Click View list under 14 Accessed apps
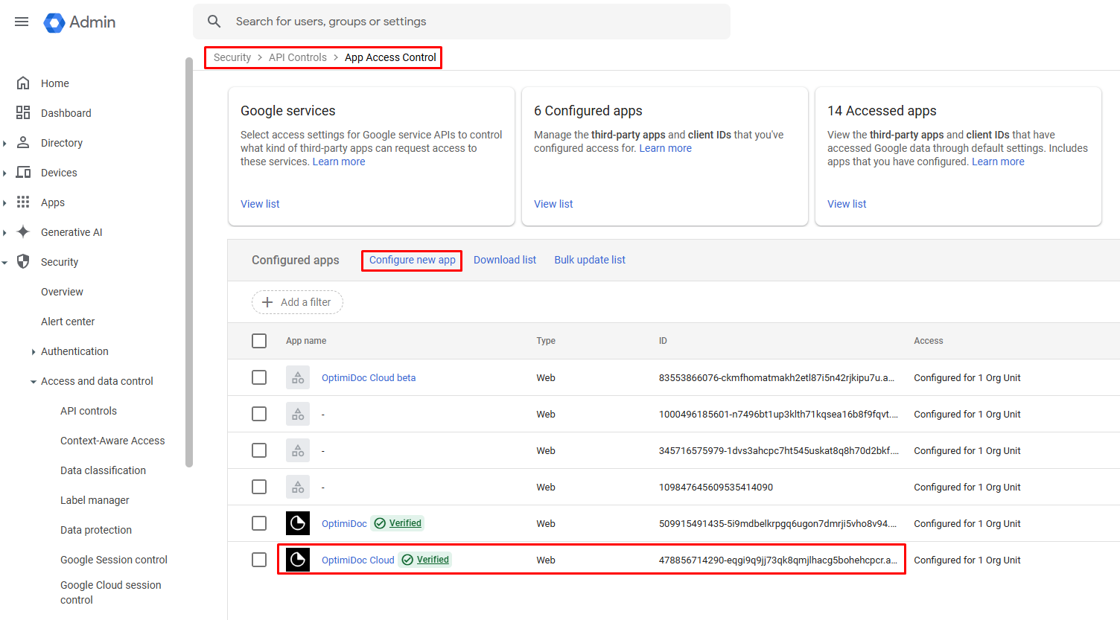This screenshot has height=620, width=1120. tap(847, 204)
